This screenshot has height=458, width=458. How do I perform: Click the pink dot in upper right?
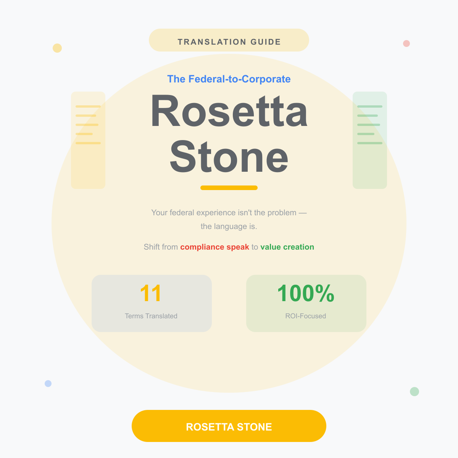[x=406, y=44]
